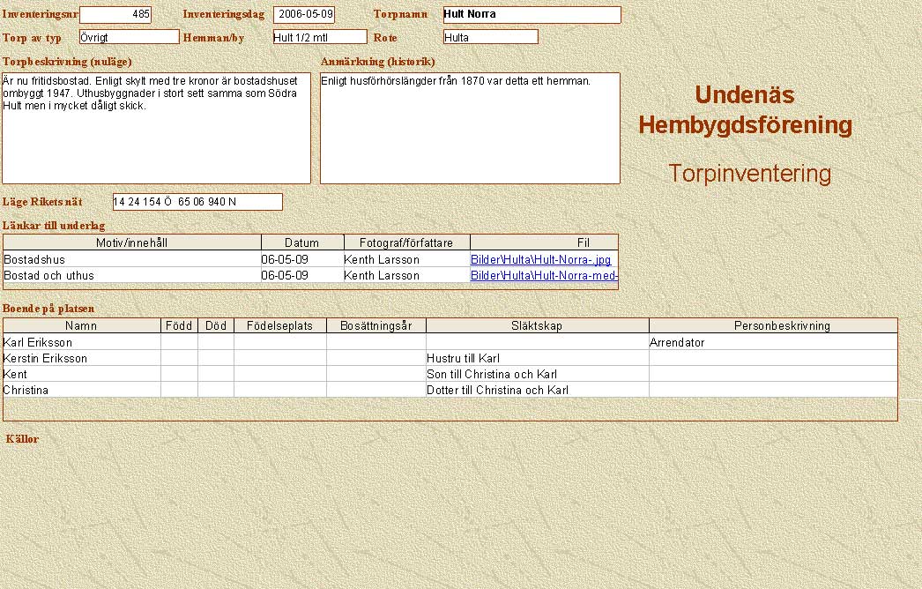Click the Fotograf/författare column header
Screen dimensions: 922x589
pos(406,242)
